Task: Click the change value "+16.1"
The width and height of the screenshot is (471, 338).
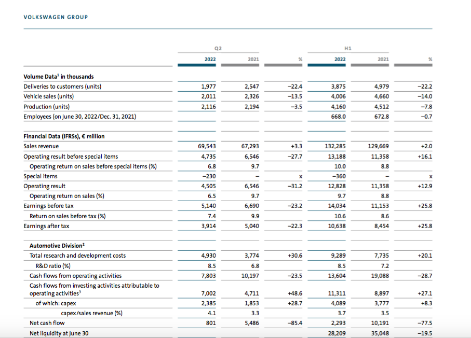Action: click(x=425, y=156)
